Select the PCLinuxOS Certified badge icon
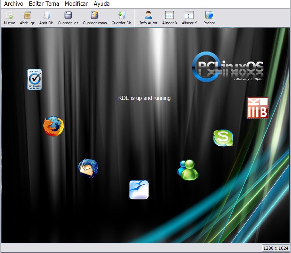The image size is (291, 253). point(34,79)
